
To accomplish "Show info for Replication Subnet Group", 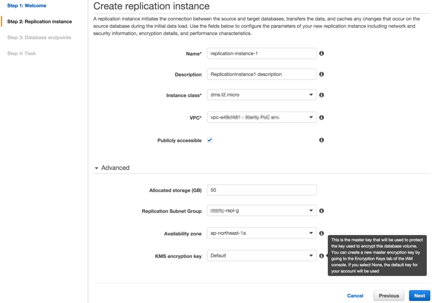I will 321,211.
